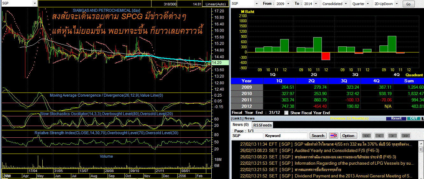Click the Go button
Image resolution: width=424 pixels, height=179 pixels.
[409, 4]
